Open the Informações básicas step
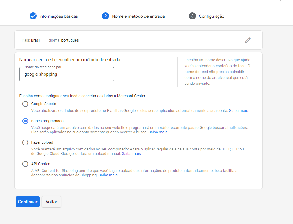Viewport: 293px width, 224px height. coord(58,16)
